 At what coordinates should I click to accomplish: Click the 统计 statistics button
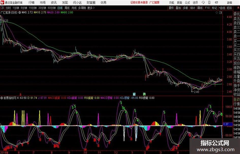tap(193, 8)
